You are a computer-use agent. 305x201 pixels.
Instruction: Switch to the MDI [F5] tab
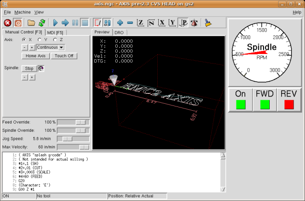56,32
